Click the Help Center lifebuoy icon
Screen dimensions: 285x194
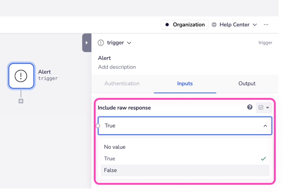pyautogui.click(x=214, y=25)
